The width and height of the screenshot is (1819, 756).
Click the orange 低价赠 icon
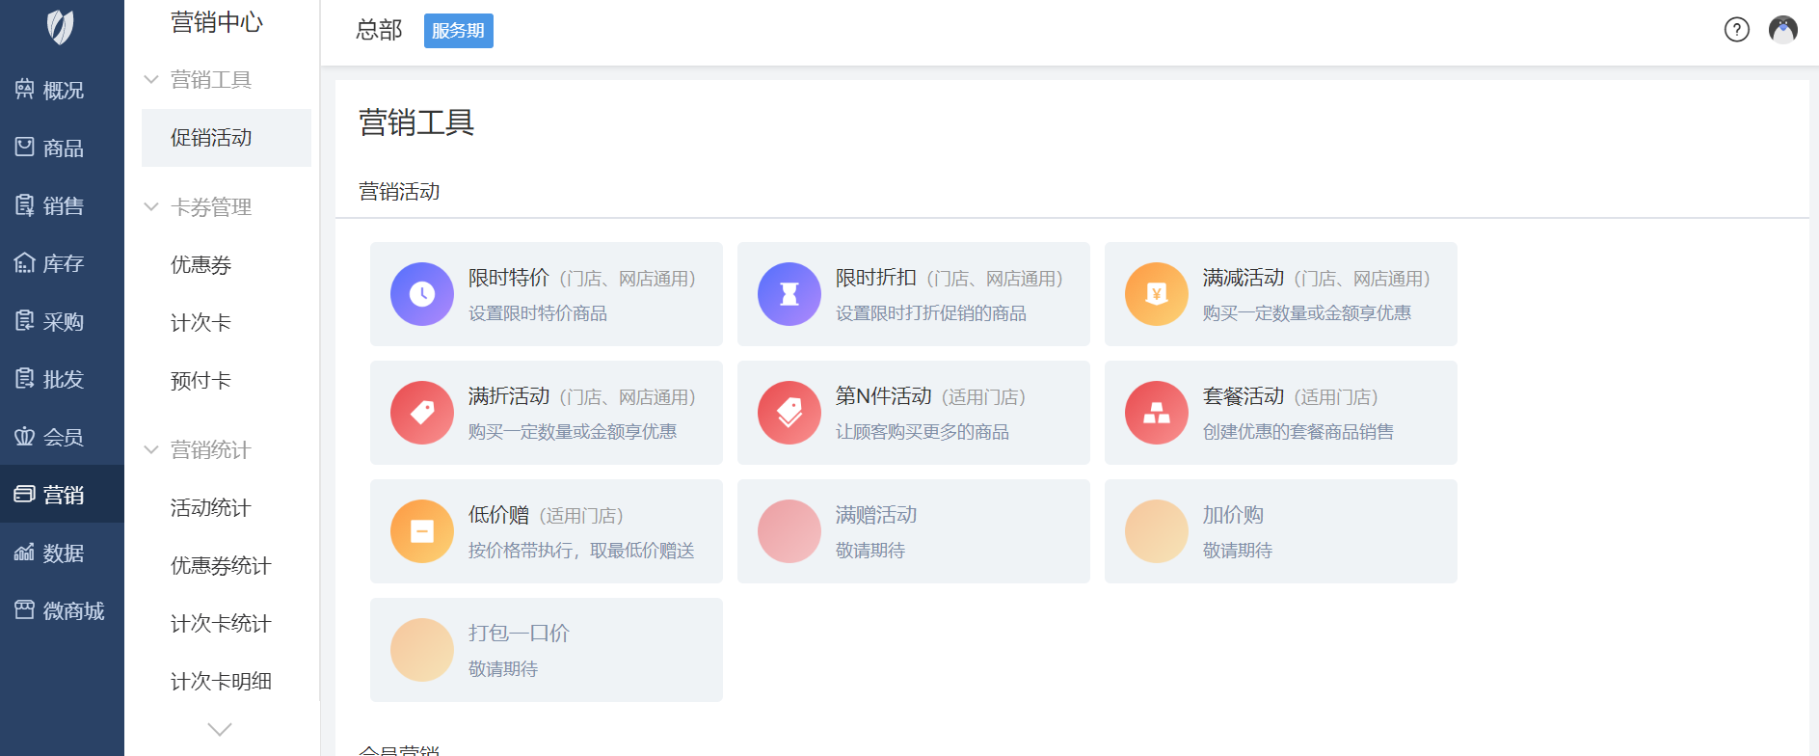[421, 531]
